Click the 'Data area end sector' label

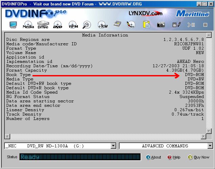tap(33, 105)
